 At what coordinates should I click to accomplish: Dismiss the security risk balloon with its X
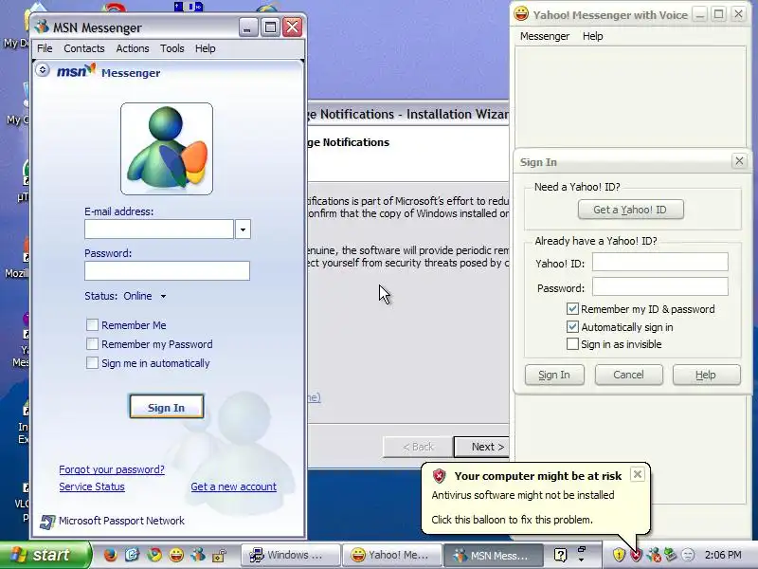pos(638,475)
